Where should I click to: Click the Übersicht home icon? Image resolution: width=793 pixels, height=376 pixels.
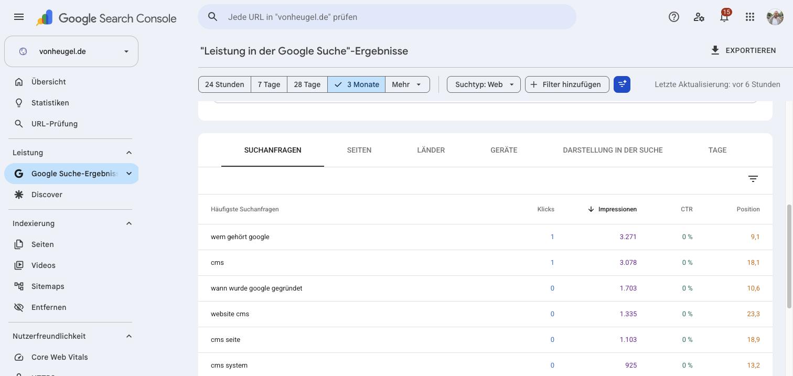pyautogui.click(x=19, y=82)
